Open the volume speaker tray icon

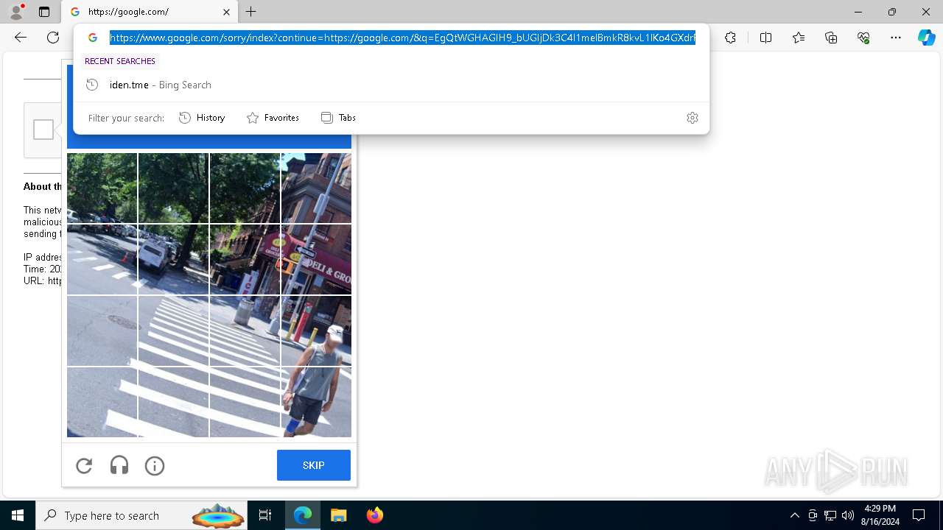pyautogui.click(x=848, y=515)
